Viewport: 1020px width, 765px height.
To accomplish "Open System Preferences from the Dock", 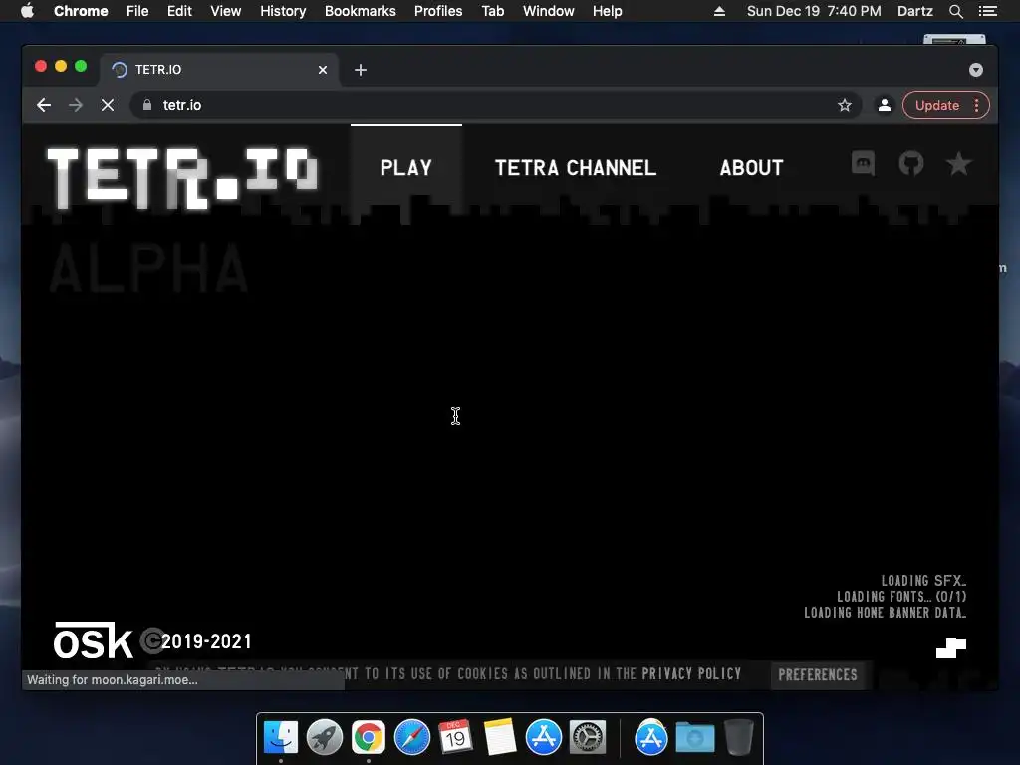I will pos(588,738).
